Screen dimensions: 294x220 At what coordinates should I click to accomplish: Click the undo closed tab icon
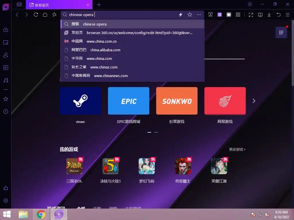(278, 15)
